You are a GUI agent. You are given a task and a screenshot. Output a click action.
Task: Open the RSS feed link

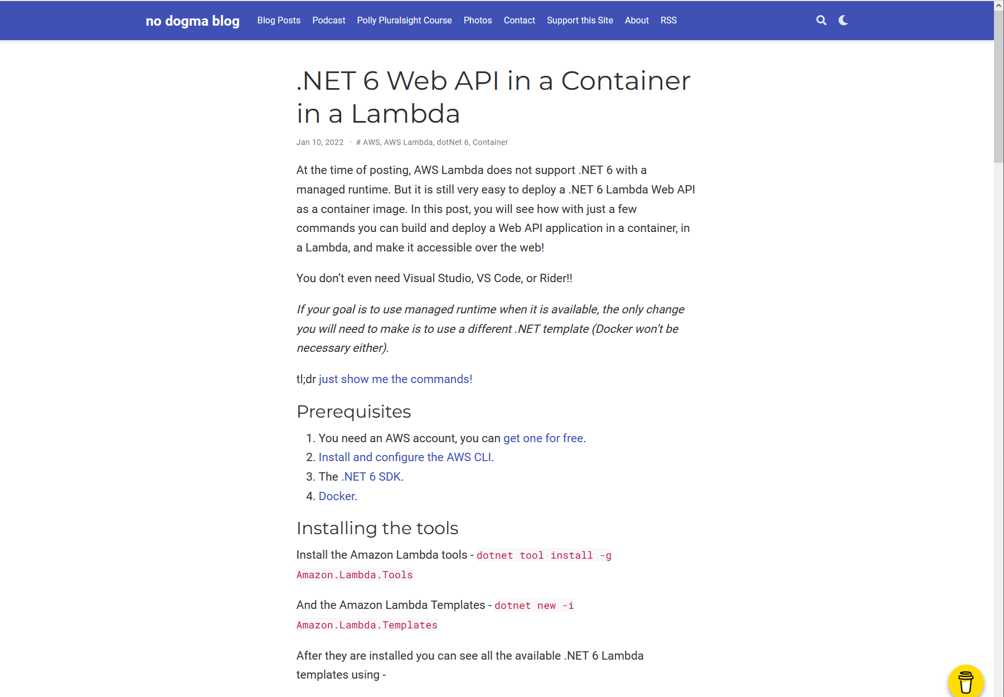coord(668,21)
